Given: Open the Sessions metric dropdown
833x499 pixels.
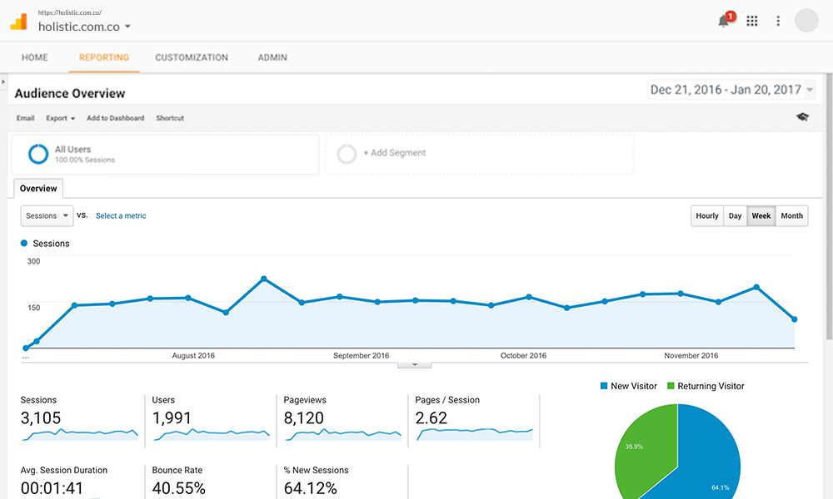Looking at the screenshot, I should pyautogui.click(x=47, y=216).
